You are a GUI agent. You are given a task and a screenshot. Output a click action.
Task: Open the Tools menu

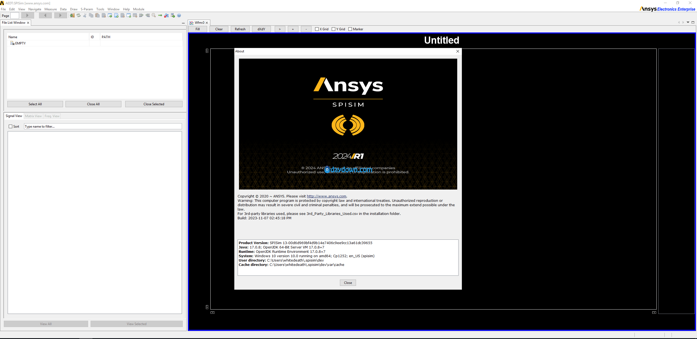100,9
